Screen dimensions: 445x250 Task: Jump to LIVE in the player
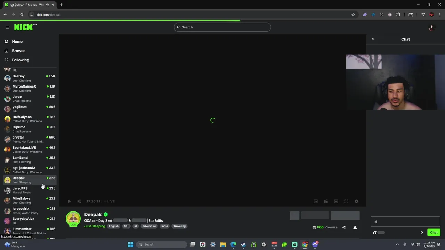point(110,201)
